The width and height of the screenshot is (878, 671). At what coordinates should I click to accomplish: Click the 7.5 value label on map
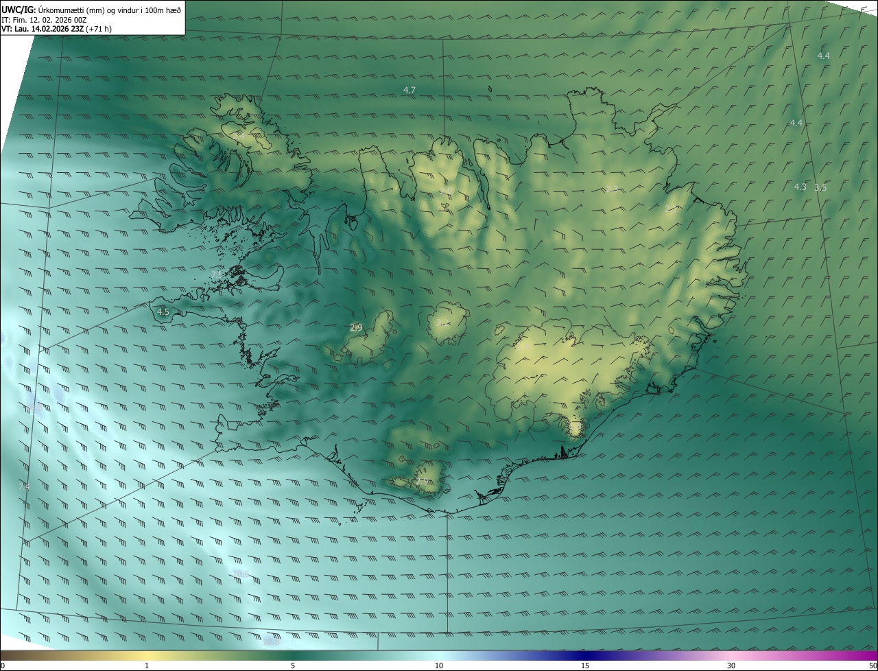pyautogui.click(x=217, y=274)
